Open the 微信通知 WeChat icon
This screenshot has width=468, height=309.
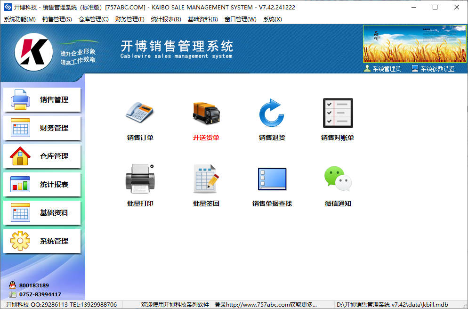[x=338, y=179]
